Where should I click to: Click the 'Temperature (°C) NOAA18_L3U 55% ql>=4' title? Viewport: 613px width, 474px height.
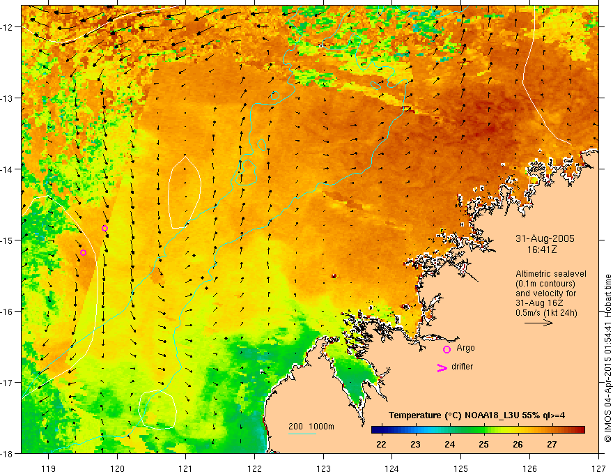click(x=476, y=415)
